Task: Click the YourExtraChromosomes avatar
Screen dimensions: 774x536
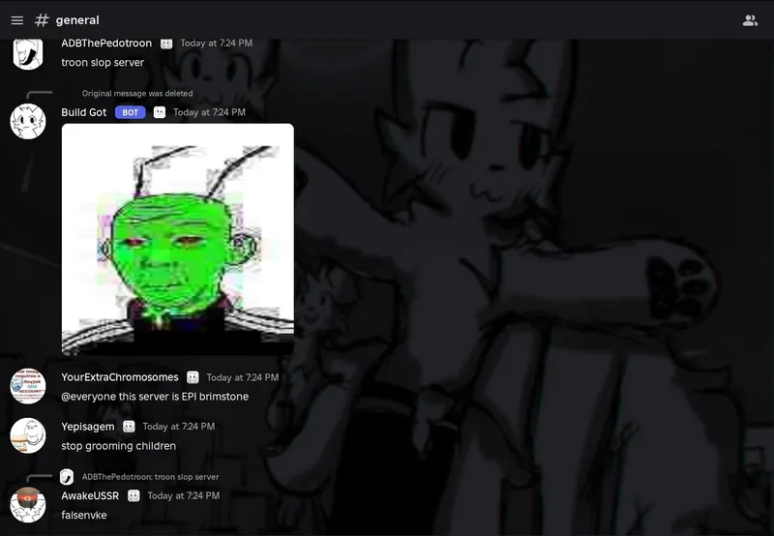Action: pos(28,385)
